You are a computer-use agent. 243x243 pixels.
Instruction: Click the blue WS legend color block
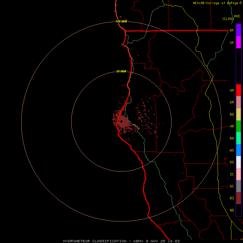coord(238,150)
